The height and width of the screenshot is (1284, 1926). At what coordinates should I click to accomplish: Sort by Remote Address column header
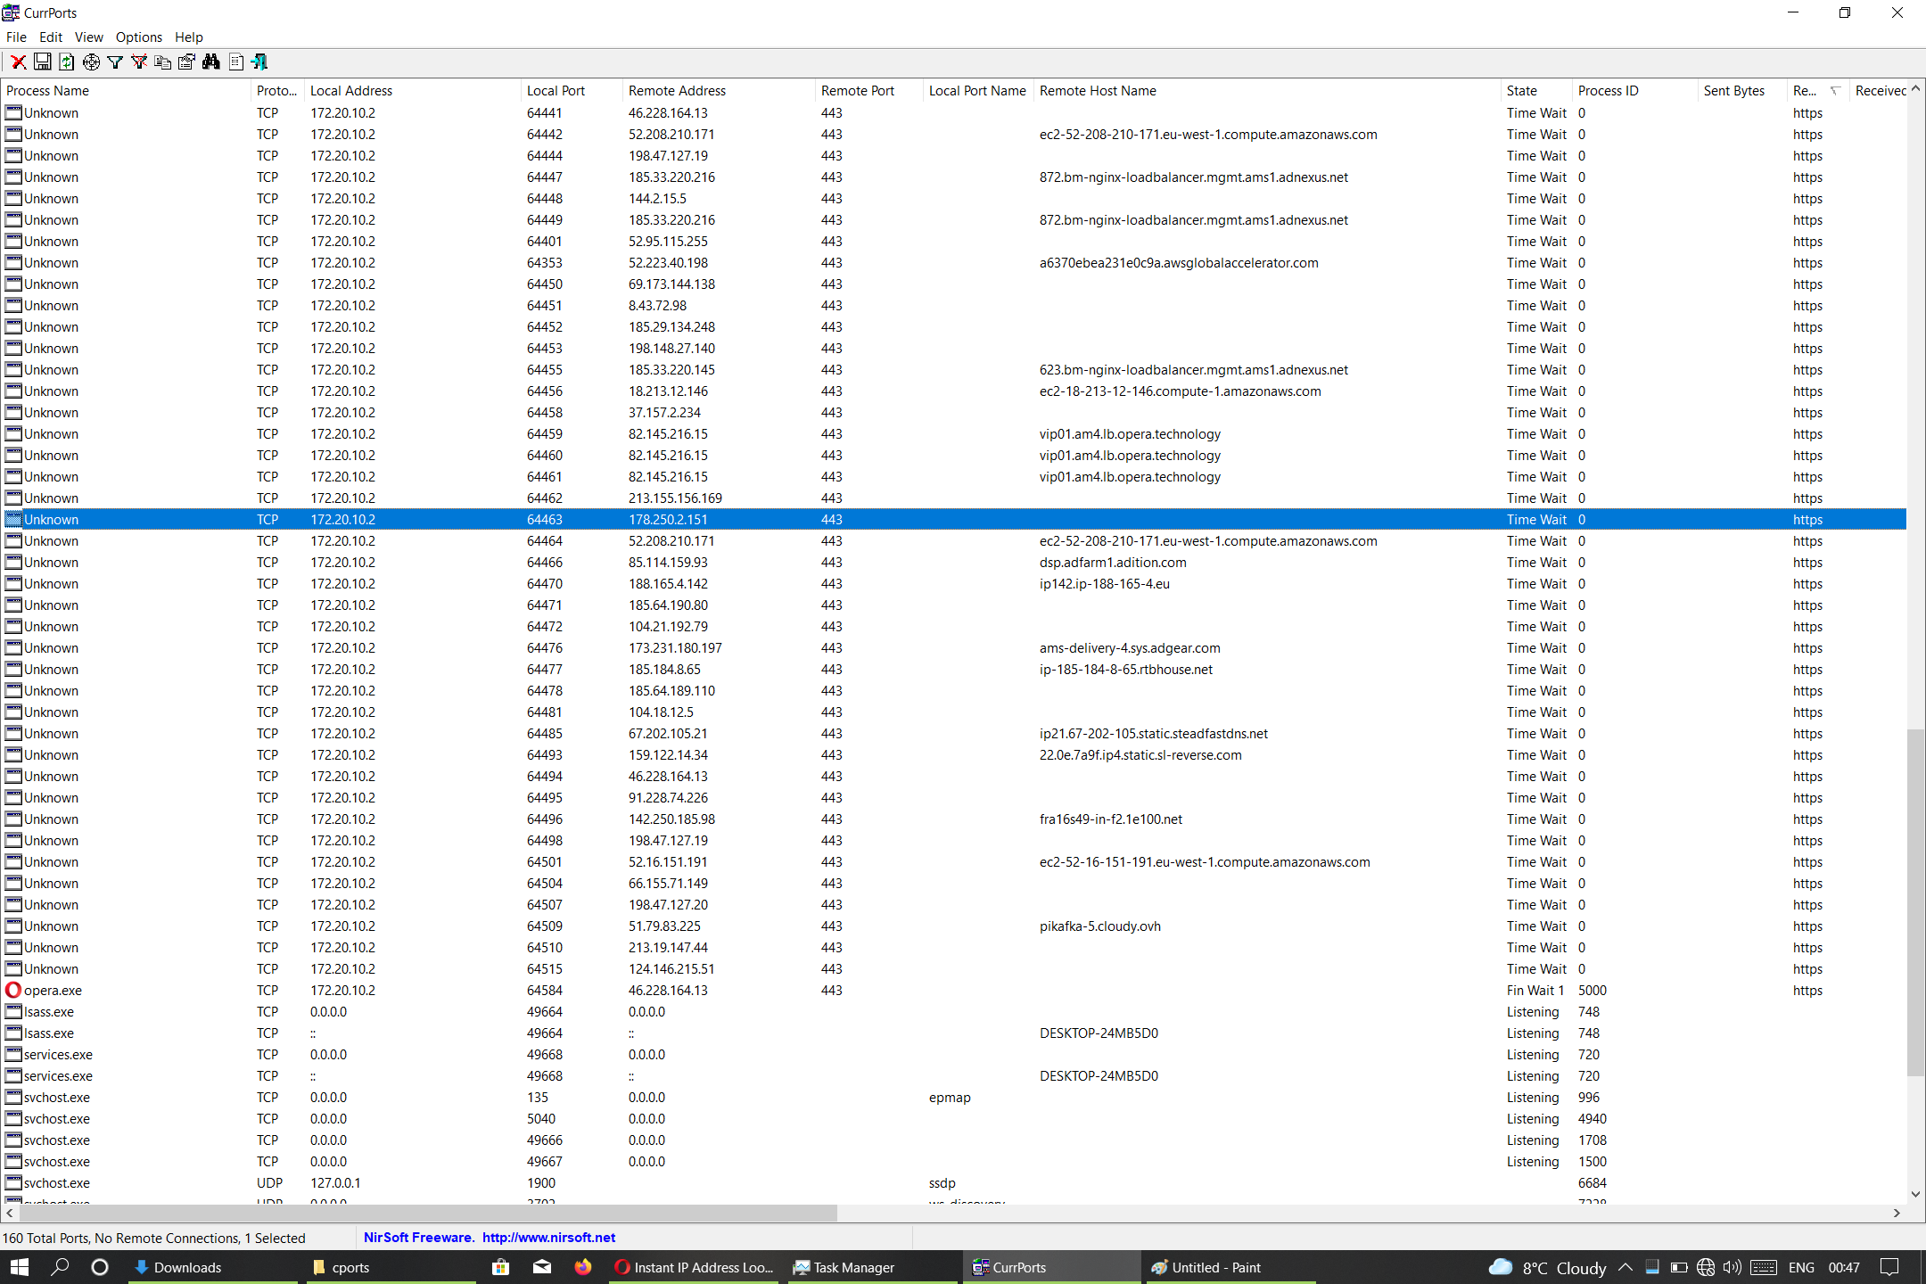719,90
